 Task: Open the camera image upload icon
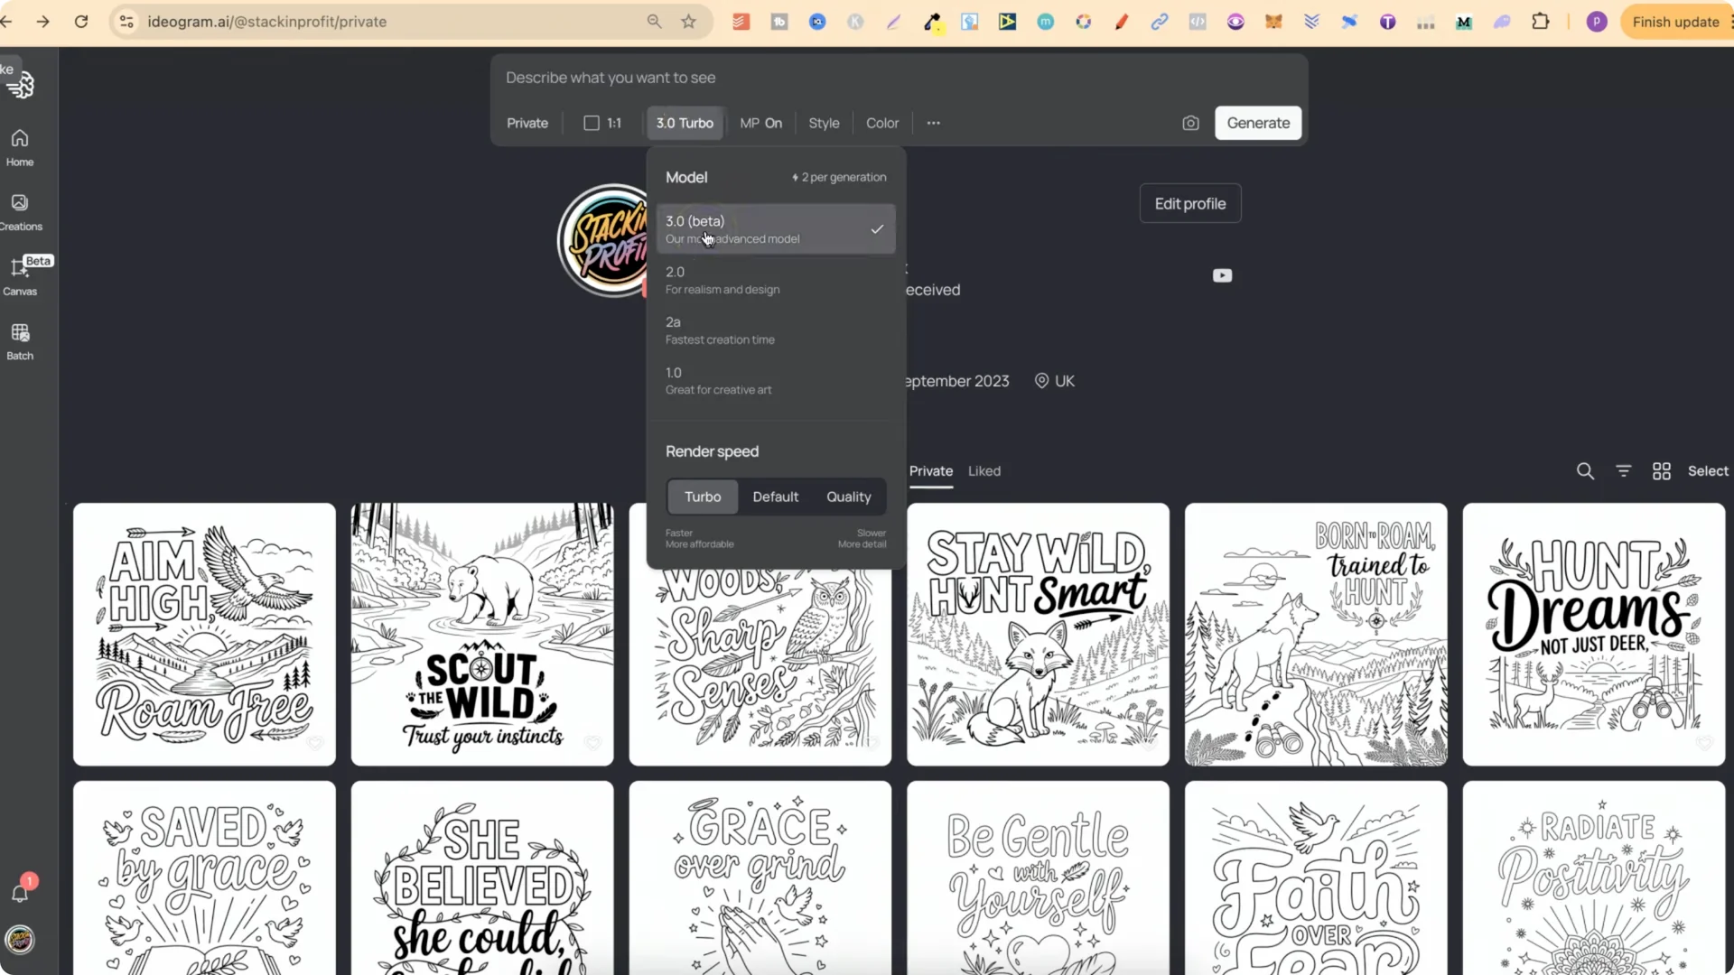coord(1190,123)
